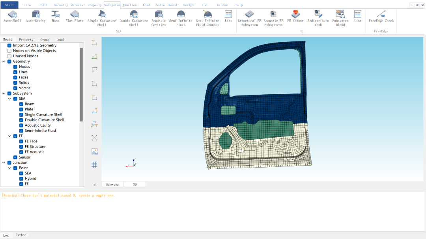Switch to the Property panel tab
Viewport: 426px width, 239px height.
(26, 40)
